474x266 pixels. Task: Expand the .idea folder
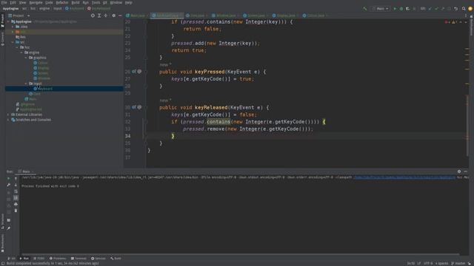(13, 27)
